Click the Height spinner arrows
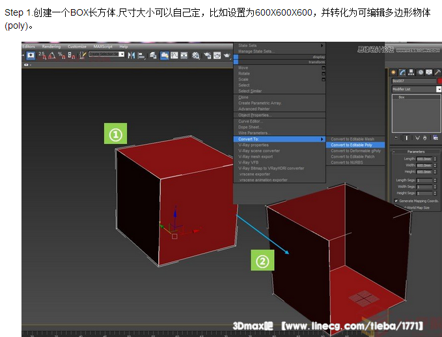Image resolution: width=442 pixels, height=337 pixels. 435,171
